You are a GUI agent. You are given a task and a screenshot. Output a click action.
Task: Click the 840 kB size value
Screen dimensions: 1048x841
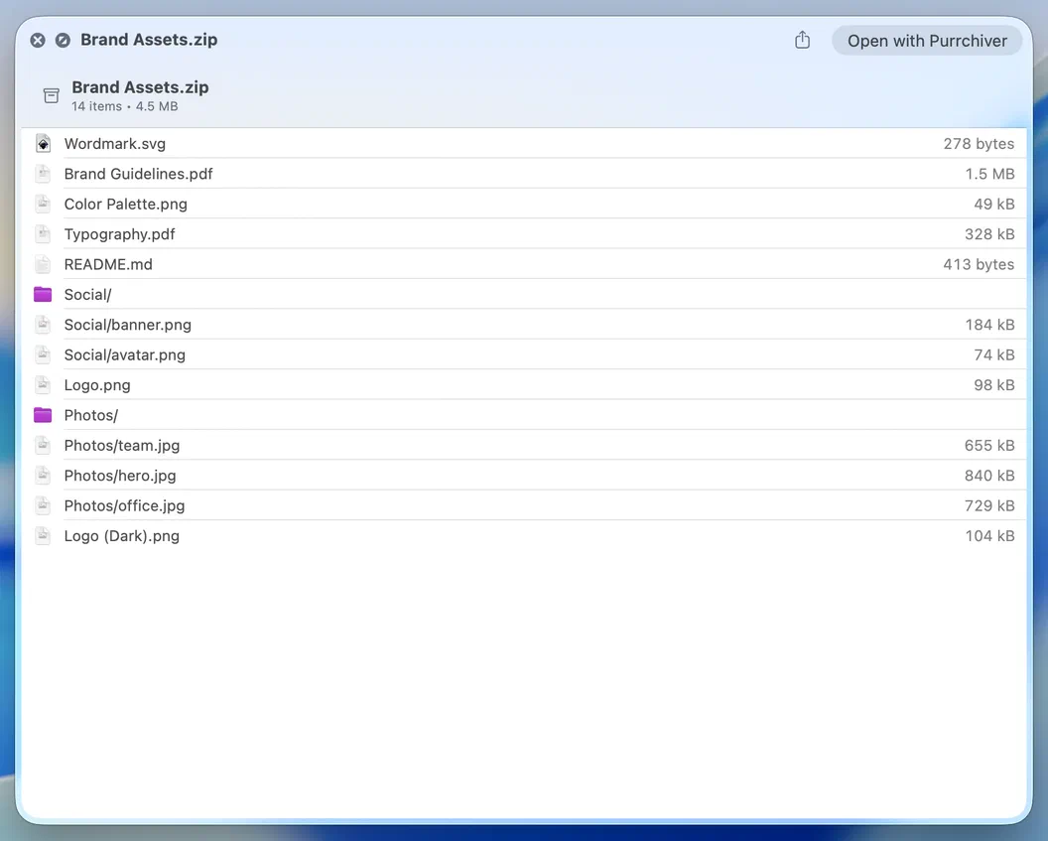pyautogui.click(x=989, y=476)
